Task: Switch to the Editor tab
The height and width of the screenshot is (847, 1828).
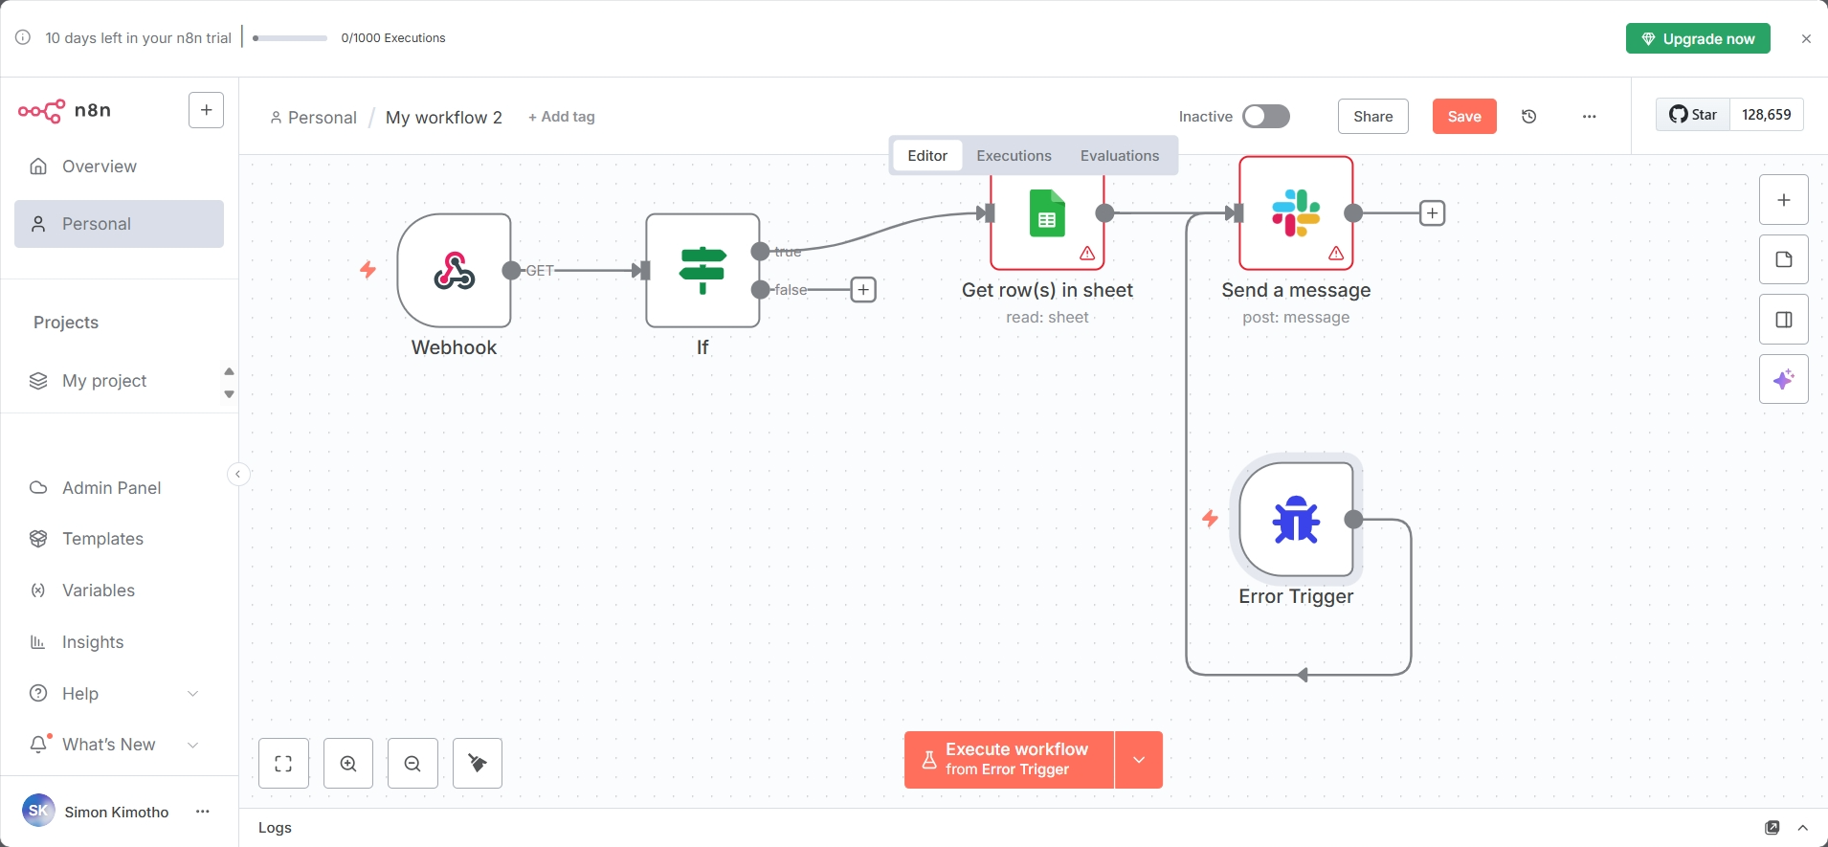Action: point(927,156)
